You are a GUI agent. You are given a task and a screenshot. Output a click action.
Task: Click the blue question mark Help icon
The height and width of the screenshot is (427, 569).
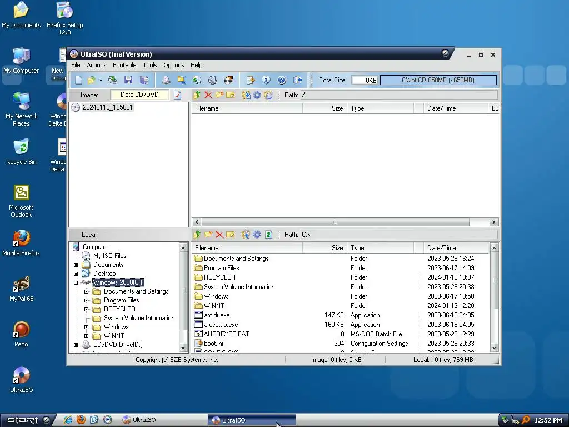coord(282,80)
